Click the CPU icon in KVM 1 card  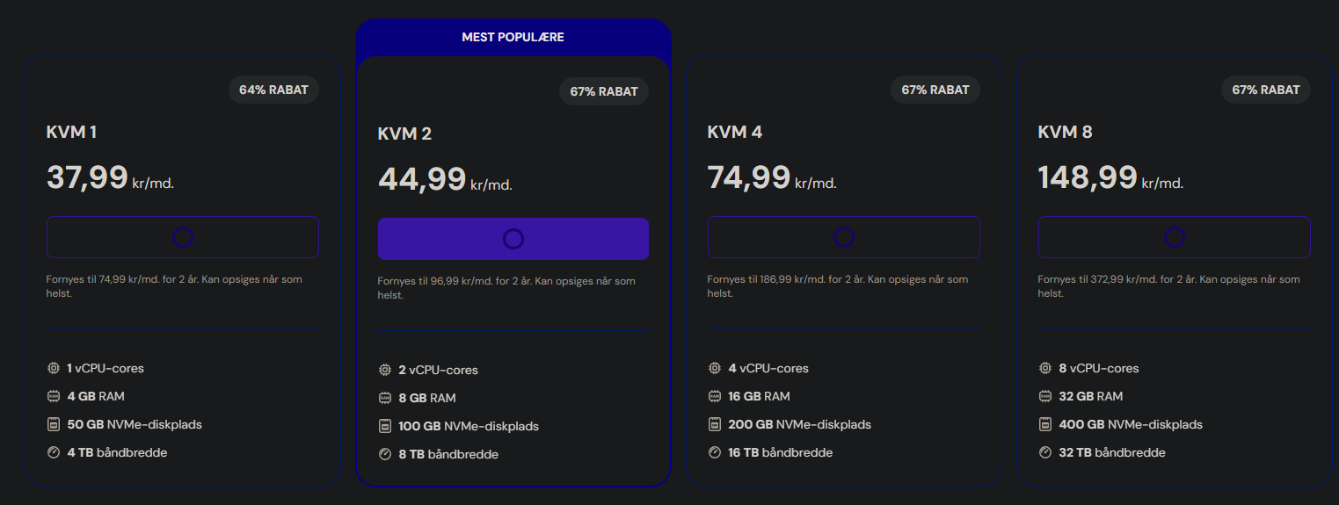(53, 369)
